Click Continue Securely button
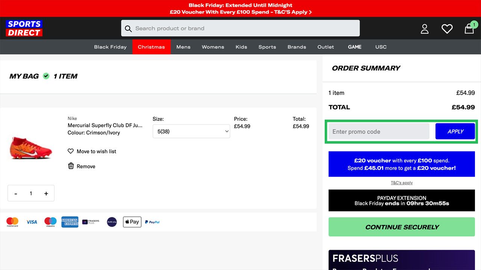Screen dimensions: 481x270 (x=402, y=227)
